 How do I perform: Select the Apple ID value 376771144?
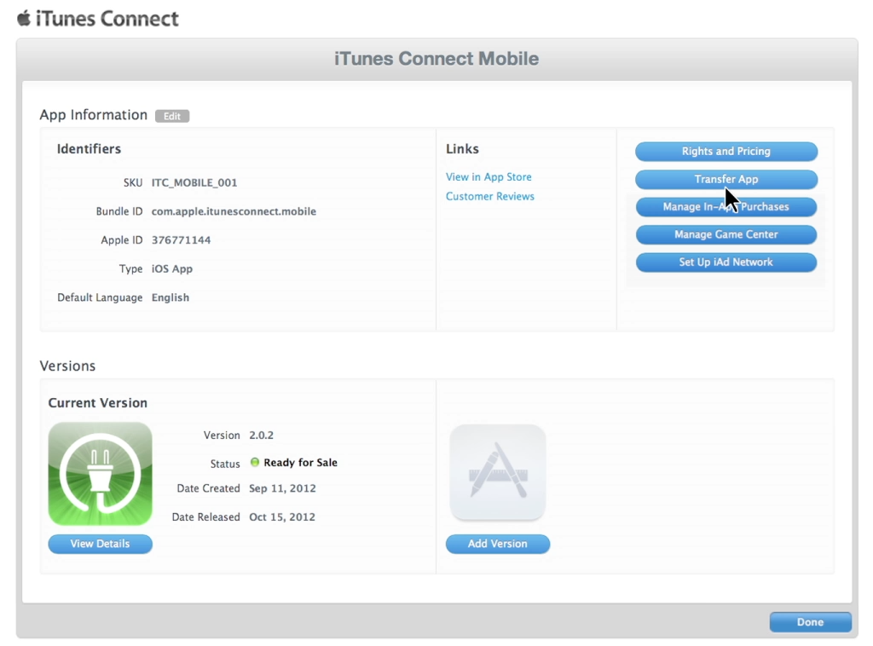click(x=181, y=239)
